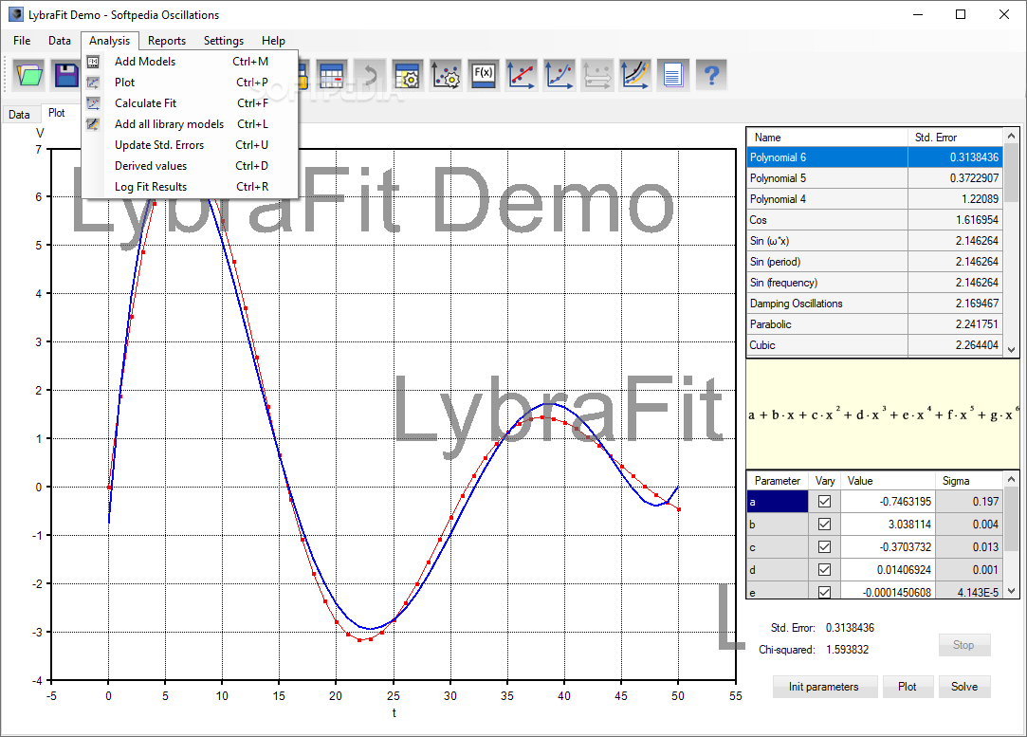This screenshot has height=737, width=1027.
Task: Save data using the floppy disk icon
Action: coord(66,75)
